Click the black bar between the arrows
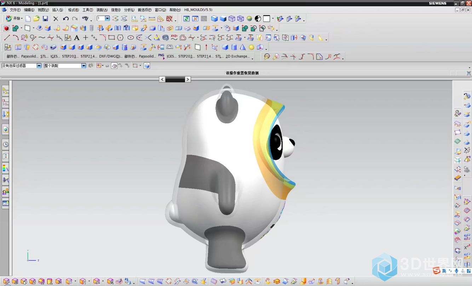This screenshot has height=286, width=472. (x=175, y=80)
